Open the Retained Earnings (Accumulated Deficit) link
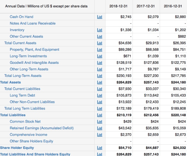Image resolution: width=187 pixels, height=156 pixels. pos(42,128)
